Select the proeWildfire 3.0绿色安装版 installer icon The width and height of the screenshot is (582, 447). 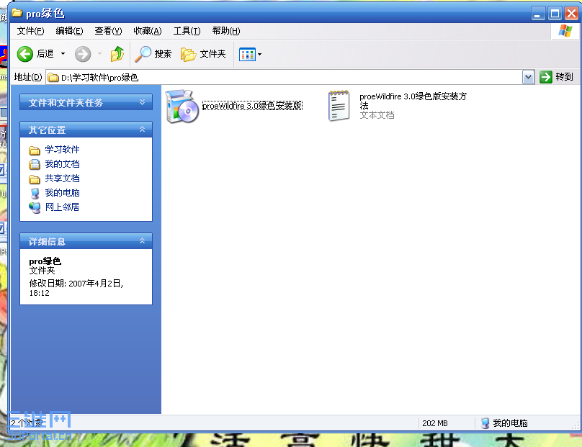tap(182, 106)
